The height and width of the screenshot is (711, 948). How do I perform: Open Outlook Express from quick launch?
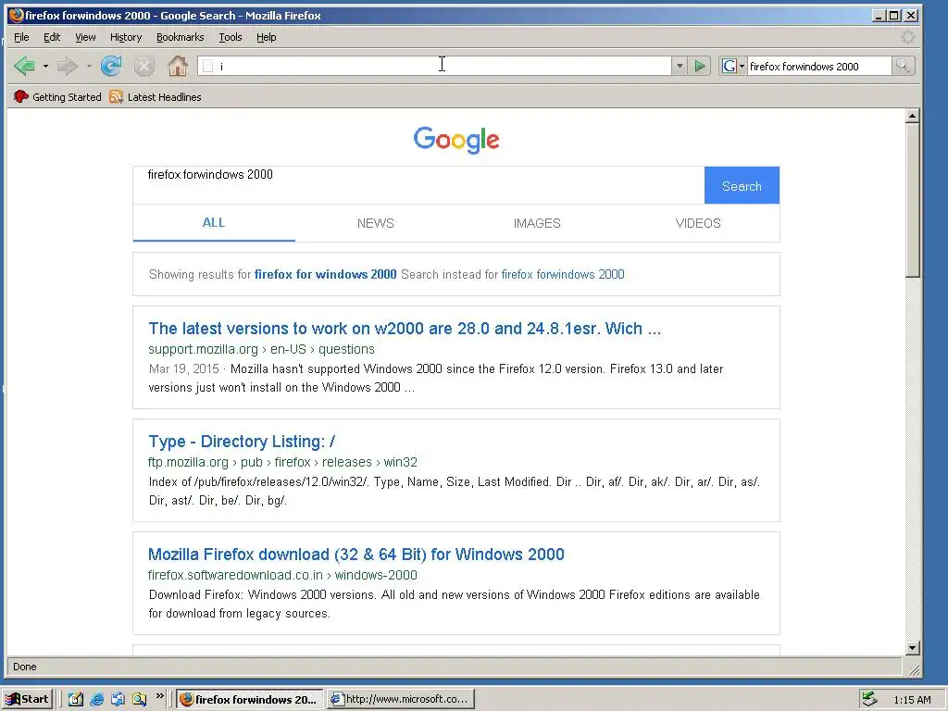coord(118,699)
